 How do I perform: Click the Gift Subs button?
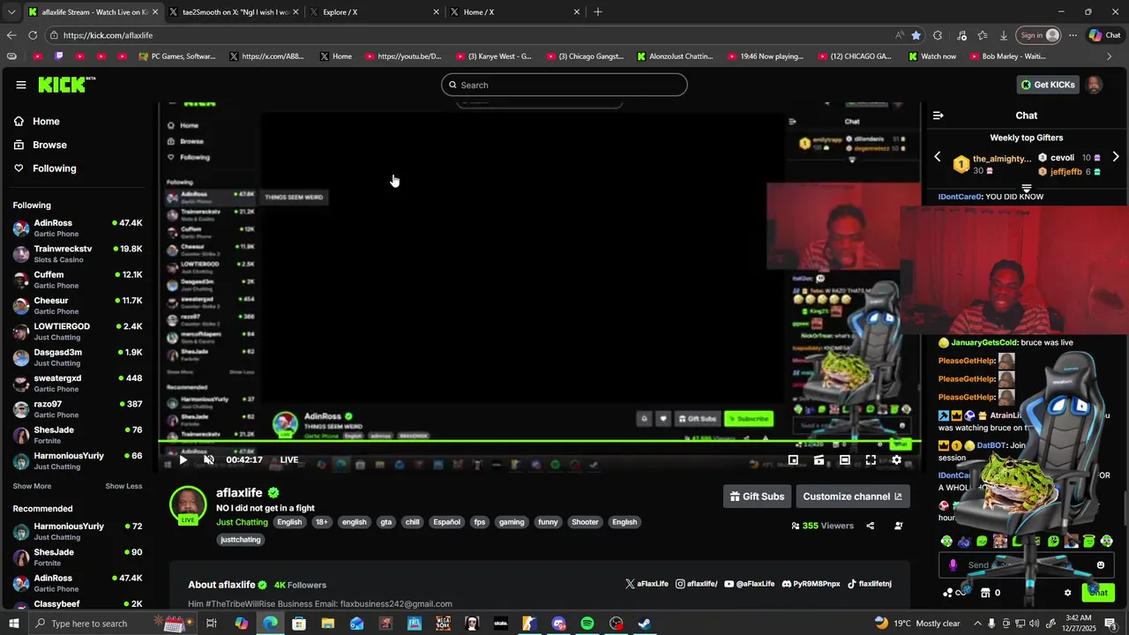[x=757, y=497]
